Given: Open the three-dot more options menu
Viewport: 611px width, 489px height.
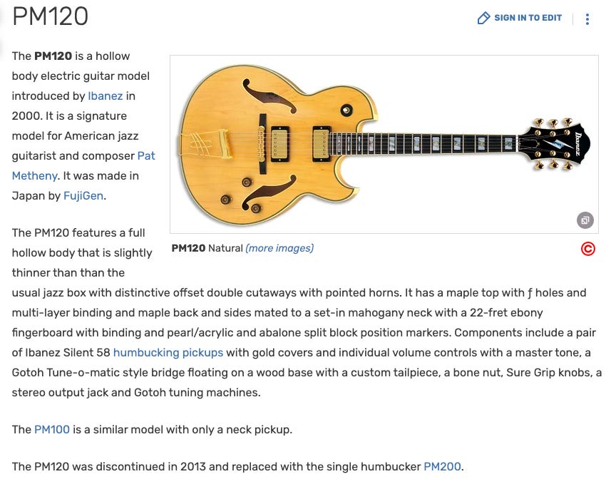Looking at the screenshot, I should pos(587,19).
